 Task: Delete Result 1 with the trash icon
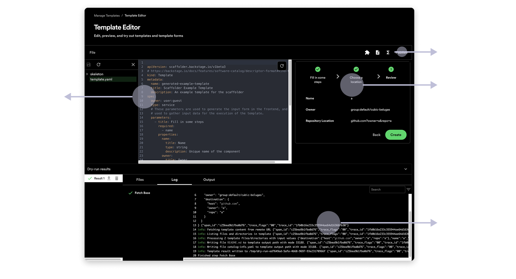click(117, 178)
